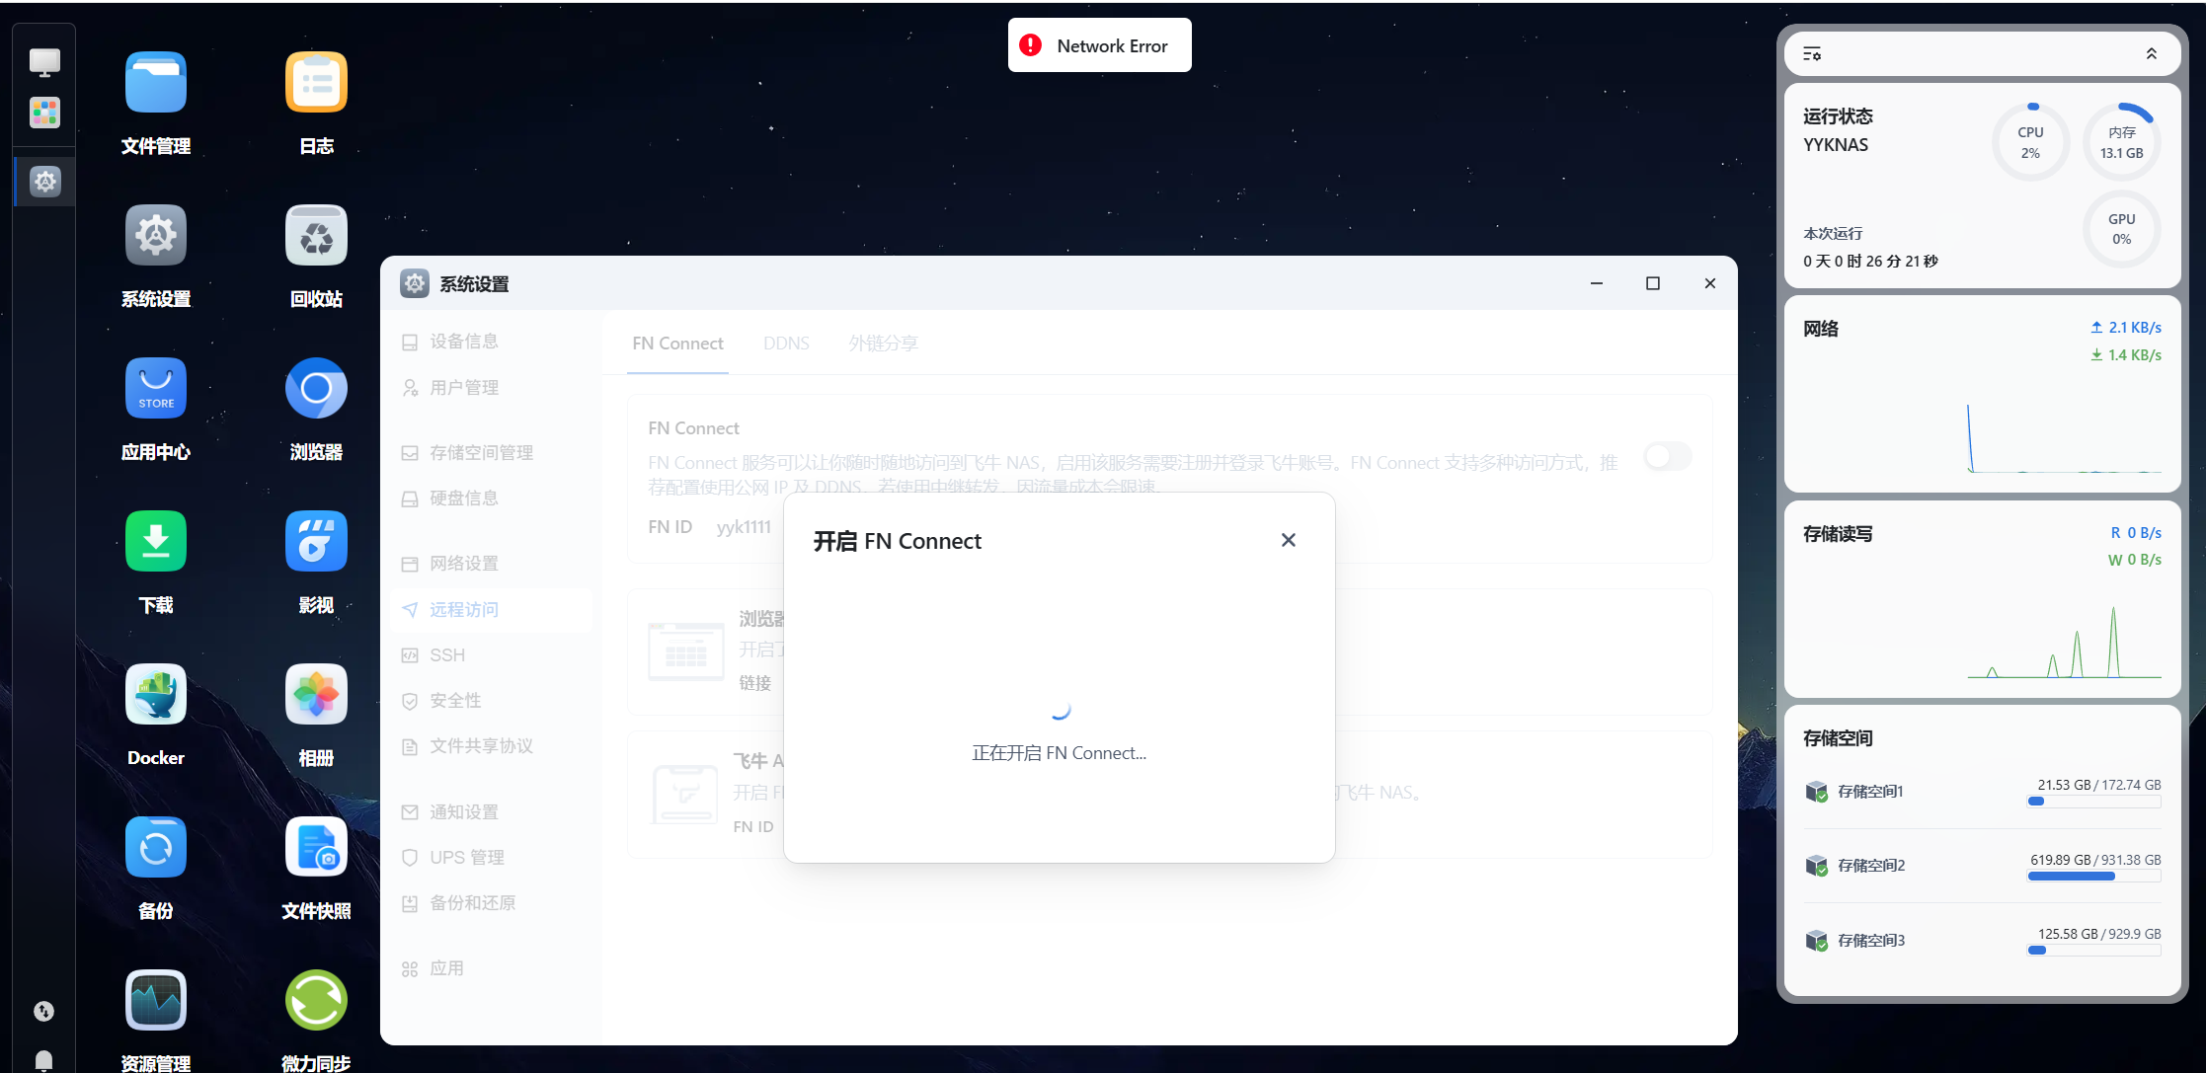Viewport: 2206px width, 1073px height.
Task: Open the 日志 log app icon
Action: pos(316,82)
